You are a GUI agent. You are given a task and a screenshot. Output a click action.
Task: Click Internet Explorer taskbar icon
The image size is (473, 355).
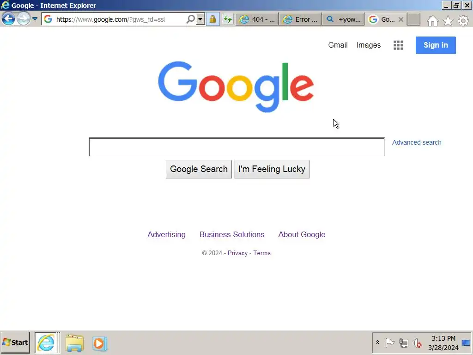point(46,343)
